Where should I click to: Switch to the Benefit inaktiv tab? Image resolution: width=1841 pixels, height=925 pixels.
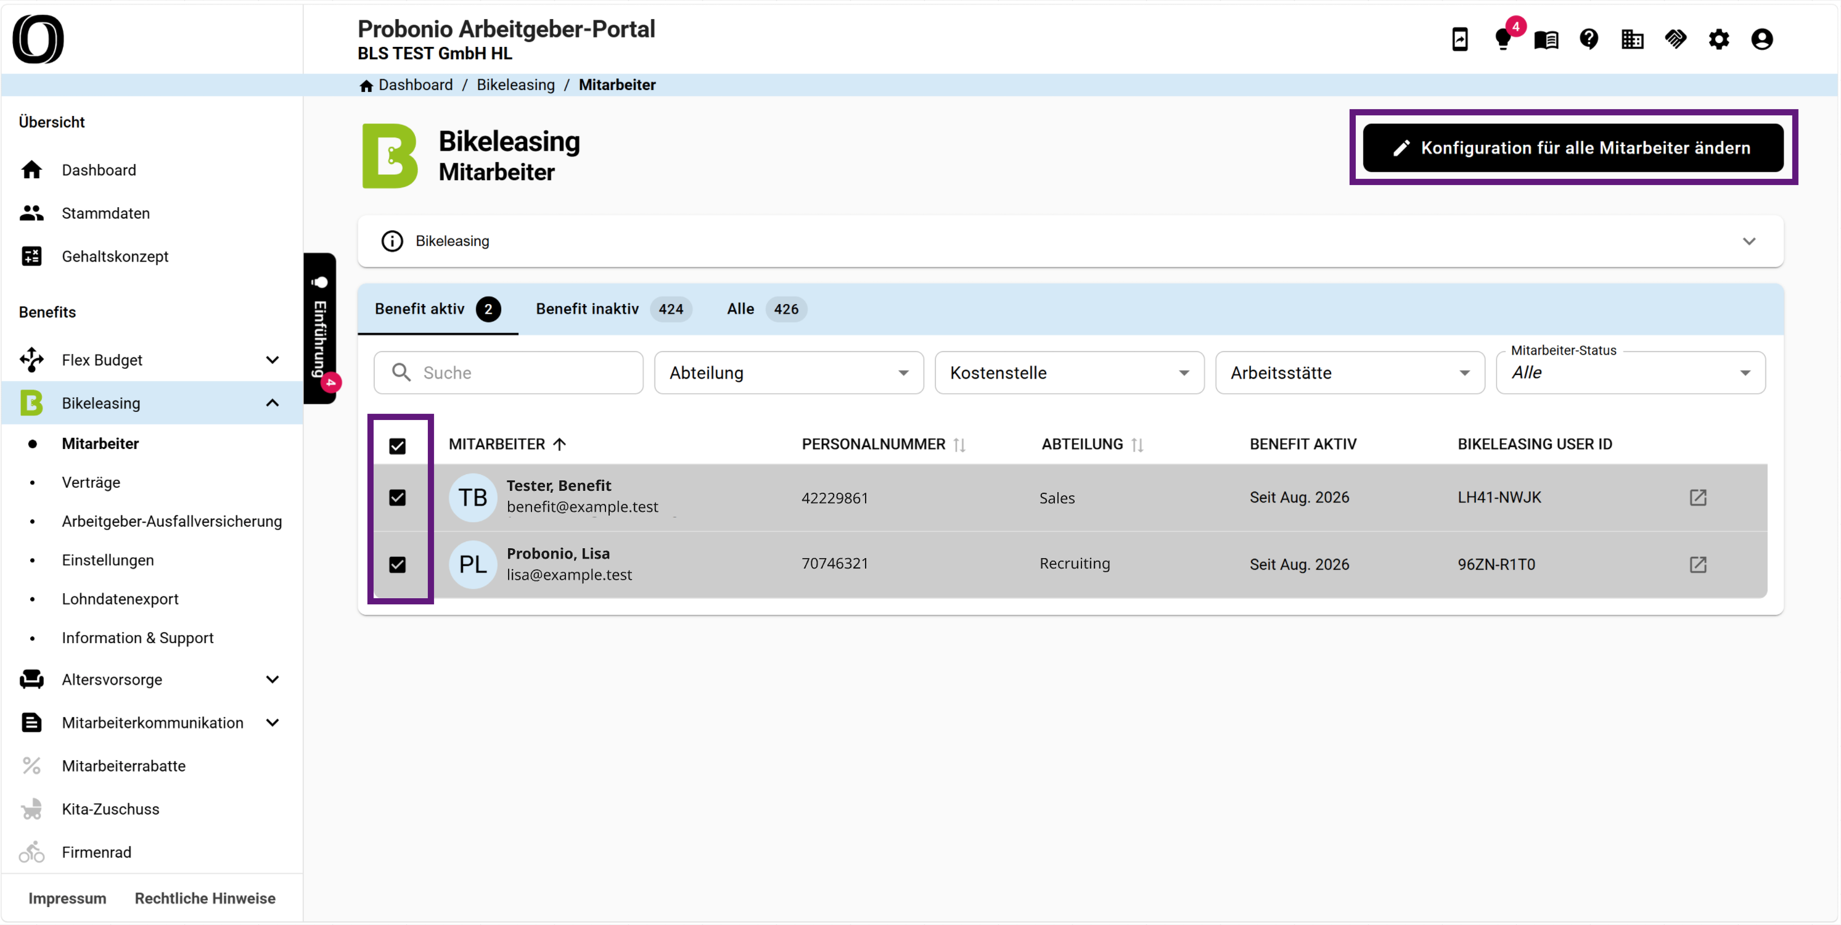(613, 309)
